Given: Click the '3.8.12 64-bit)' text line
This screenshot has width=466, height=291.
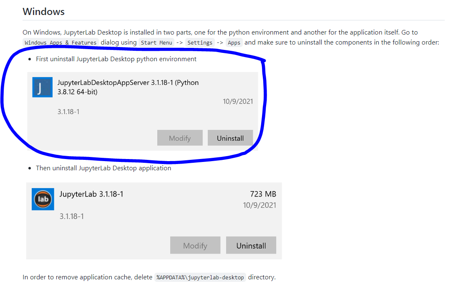Looking at the screenshot, I should coord(77,92).
